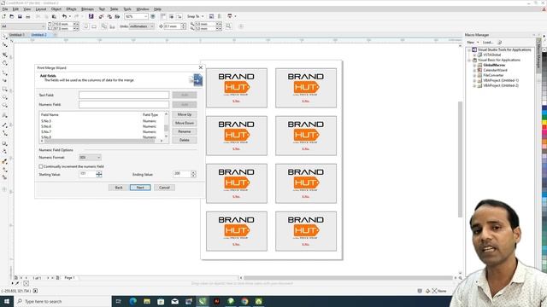This screenshot has height=307, width=547.
Task: Expand the CalendarWizard tree node
Action: point(474,70)
